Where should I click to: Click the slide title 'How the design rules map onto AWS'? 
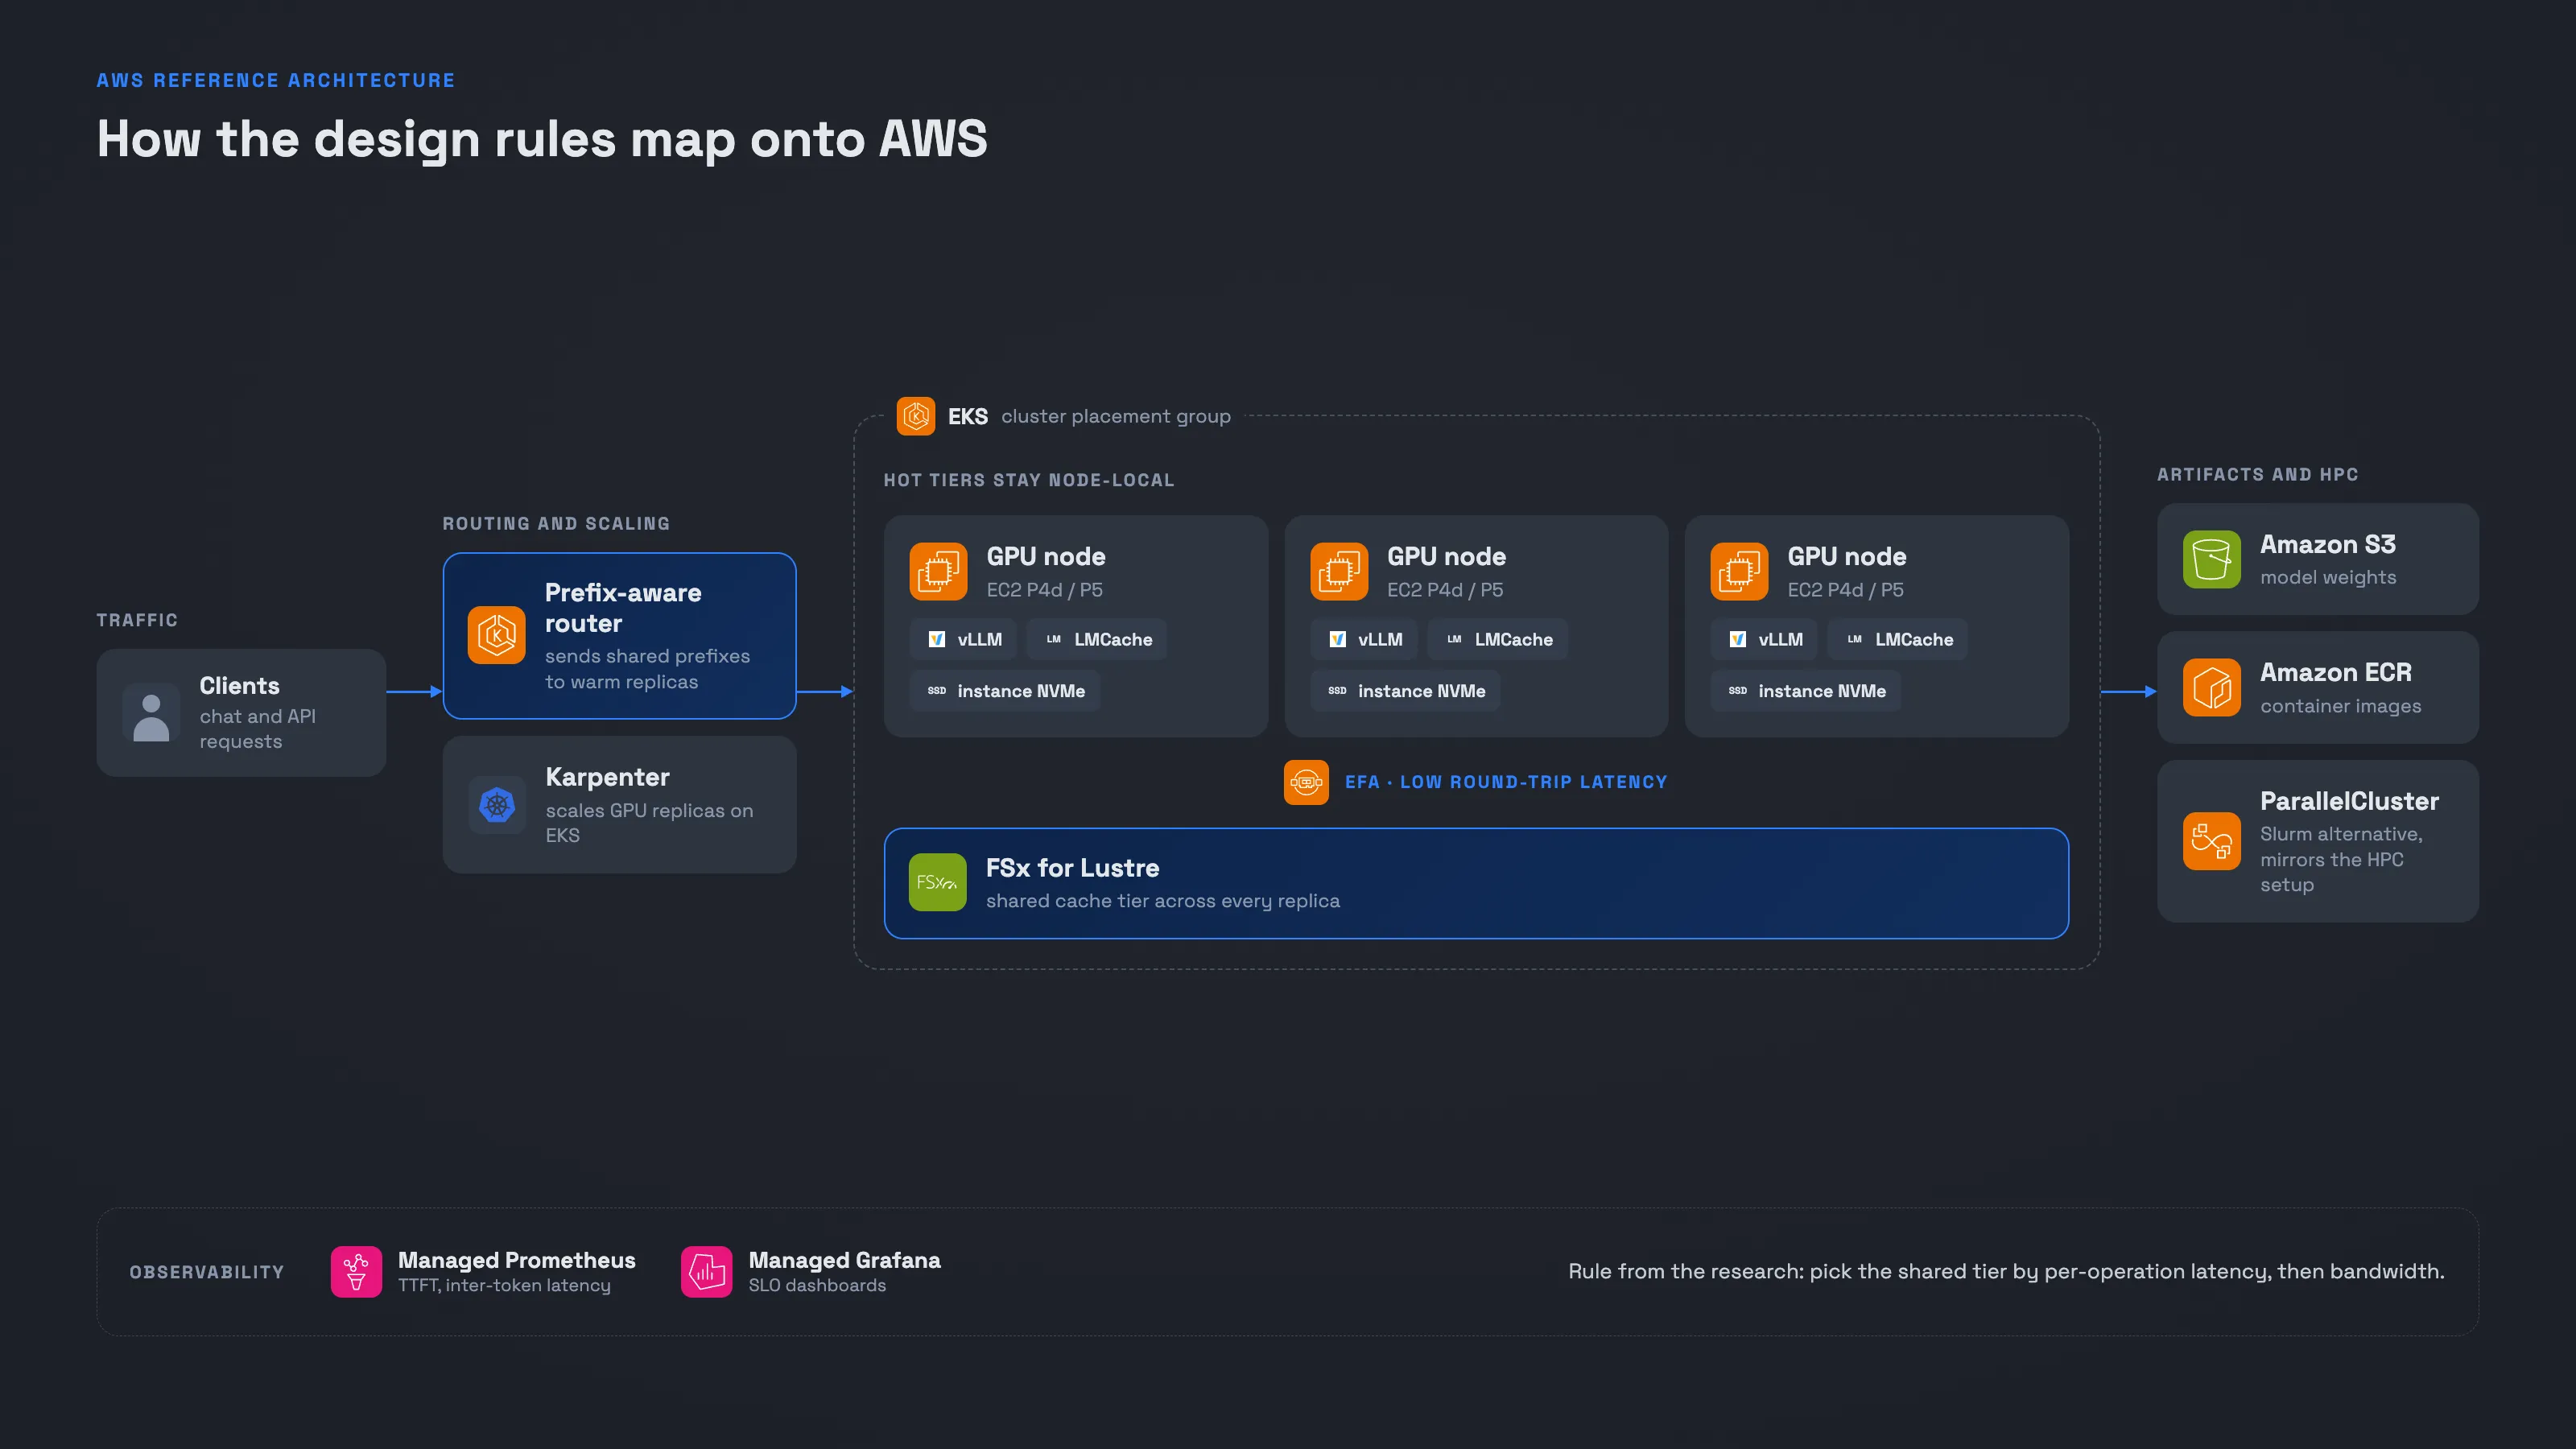[x=542, y=139]
